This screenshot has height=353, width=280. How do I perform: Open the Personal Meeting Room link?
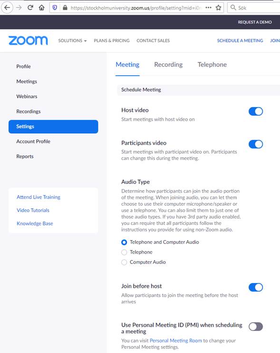tap(176, 341)
